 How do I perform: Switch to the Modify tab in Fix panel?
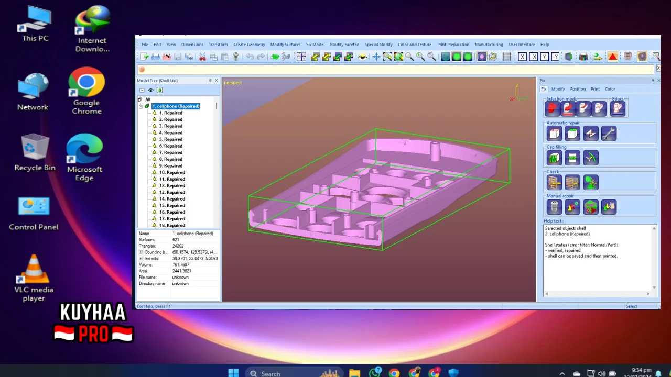click(x=558, y=89)
